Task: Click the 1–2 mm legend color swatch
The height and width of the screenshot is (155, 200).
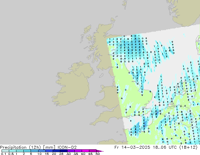Action: coord(20,151)
